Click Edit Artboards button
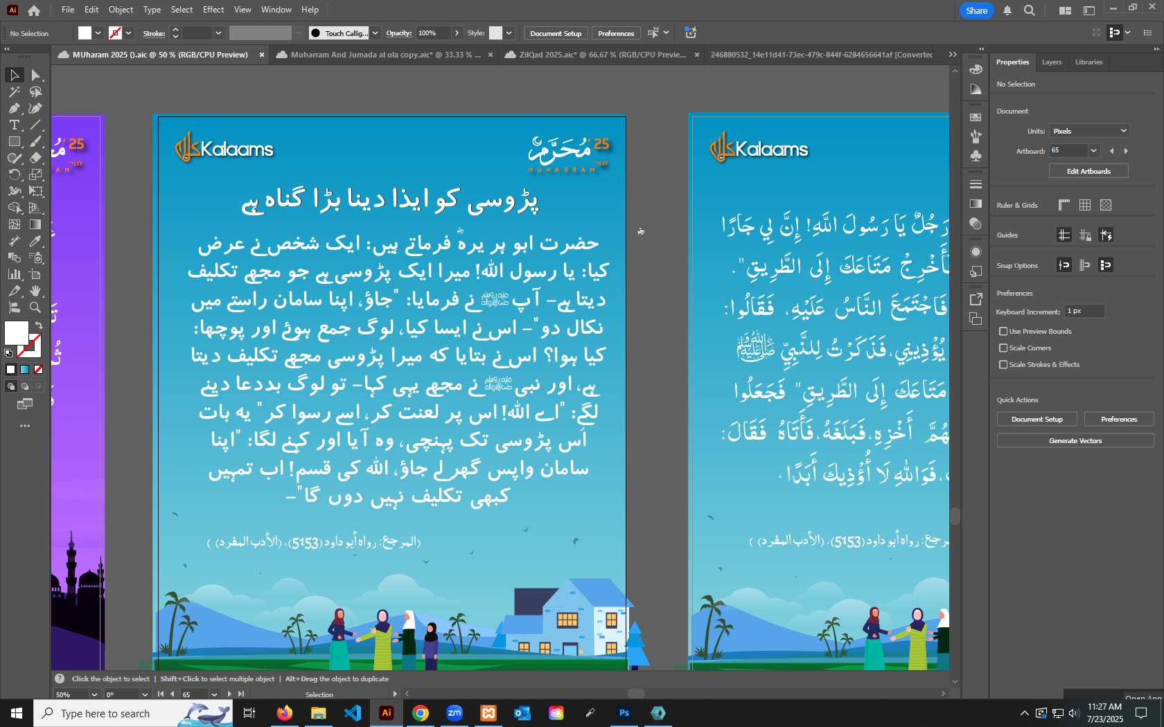The height and width of the screenshot is (727, 1164). pos(1088,171)
